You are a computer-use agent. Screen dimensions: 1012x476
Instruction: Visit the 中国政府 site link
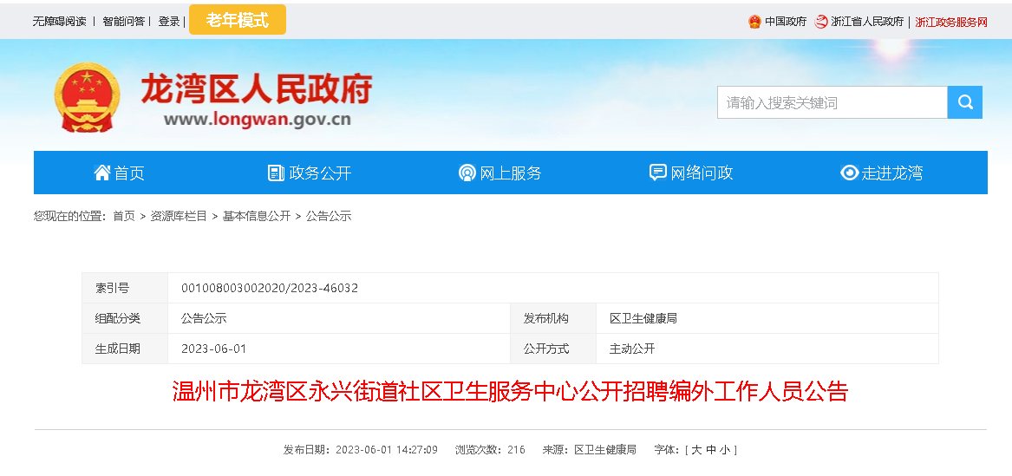[786, 22]
